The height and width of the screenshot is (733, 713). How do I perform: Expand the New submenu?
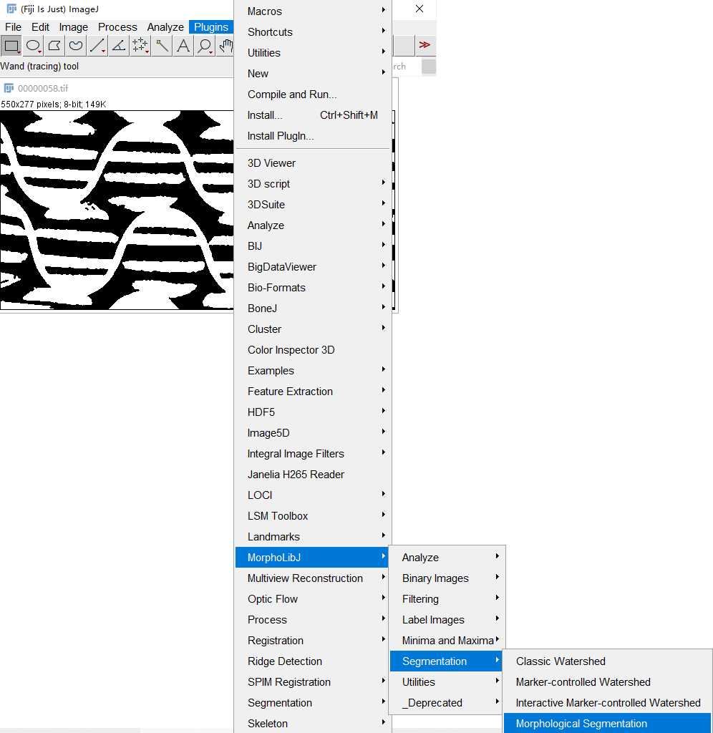click(x=312, y=74)
